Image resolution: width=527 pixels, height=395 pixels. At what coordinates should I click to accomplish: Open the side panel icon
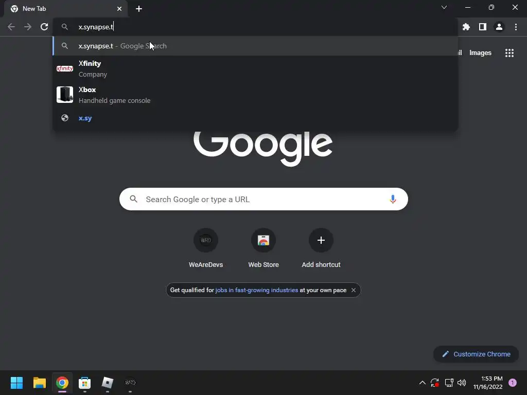click(x=483, y=27)
